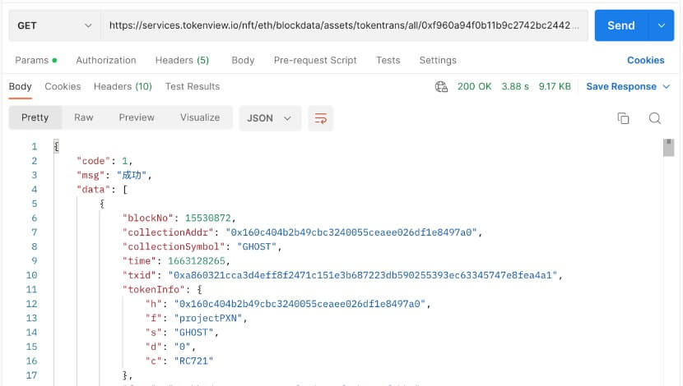Click the network globe icon
The width and height of the screenshot is (683, 386).
point(442,86)
